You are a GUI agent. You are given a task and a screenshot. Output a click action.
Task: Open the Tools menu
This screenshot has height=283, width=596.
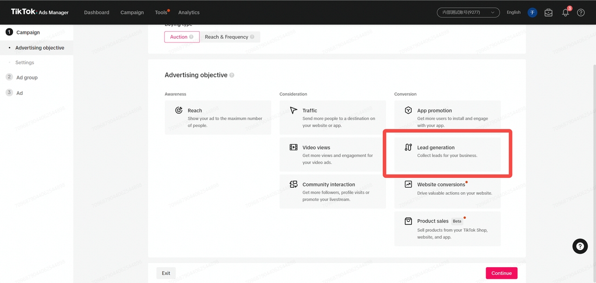click(161, 13)
